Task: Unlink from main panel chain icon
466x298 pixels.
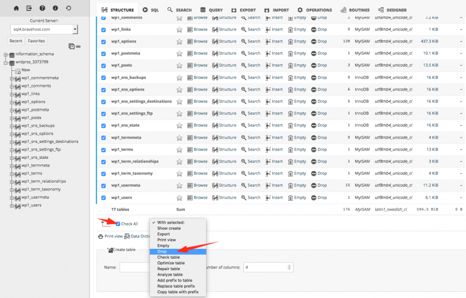Action: pyautogui.click(x=78, y=47)
